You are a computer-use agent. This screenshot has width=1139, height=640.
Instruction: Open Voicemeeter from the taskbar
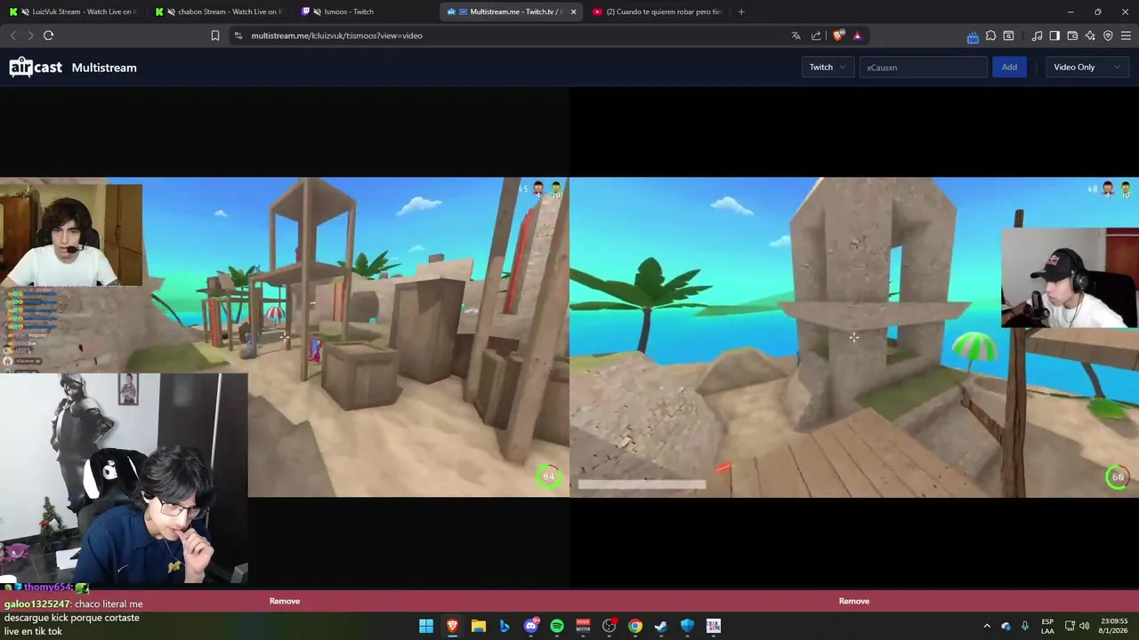pos(583,626)
